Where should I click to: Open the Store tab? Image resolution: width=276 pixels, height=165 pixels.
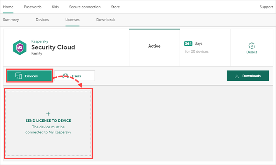[115, 7]
